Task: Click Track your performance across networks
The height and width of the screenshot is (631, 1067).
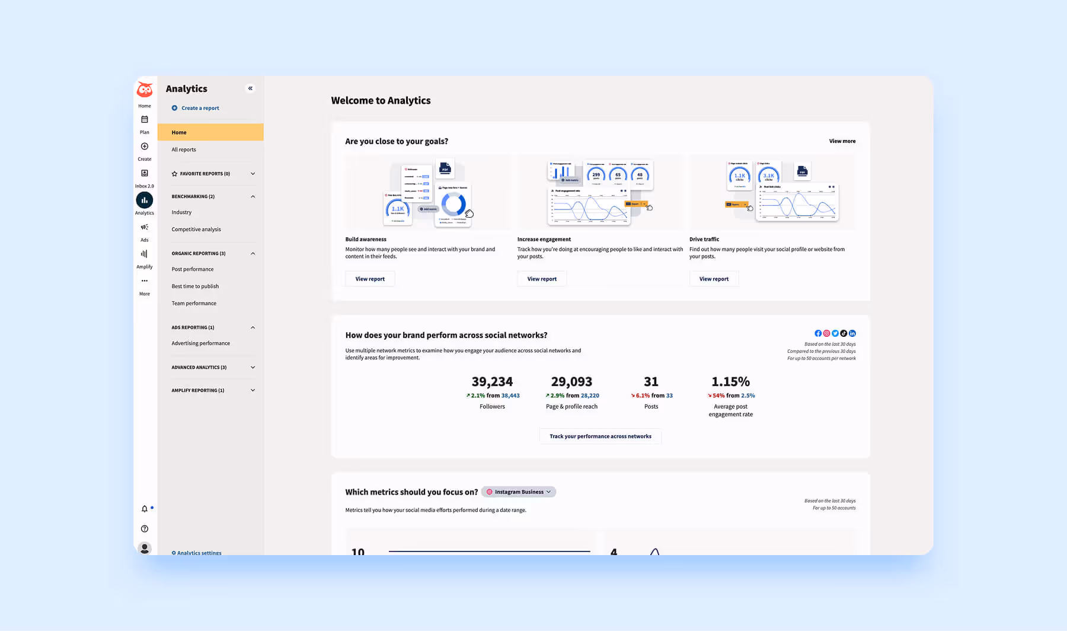Action: click(x=600, y=436)
